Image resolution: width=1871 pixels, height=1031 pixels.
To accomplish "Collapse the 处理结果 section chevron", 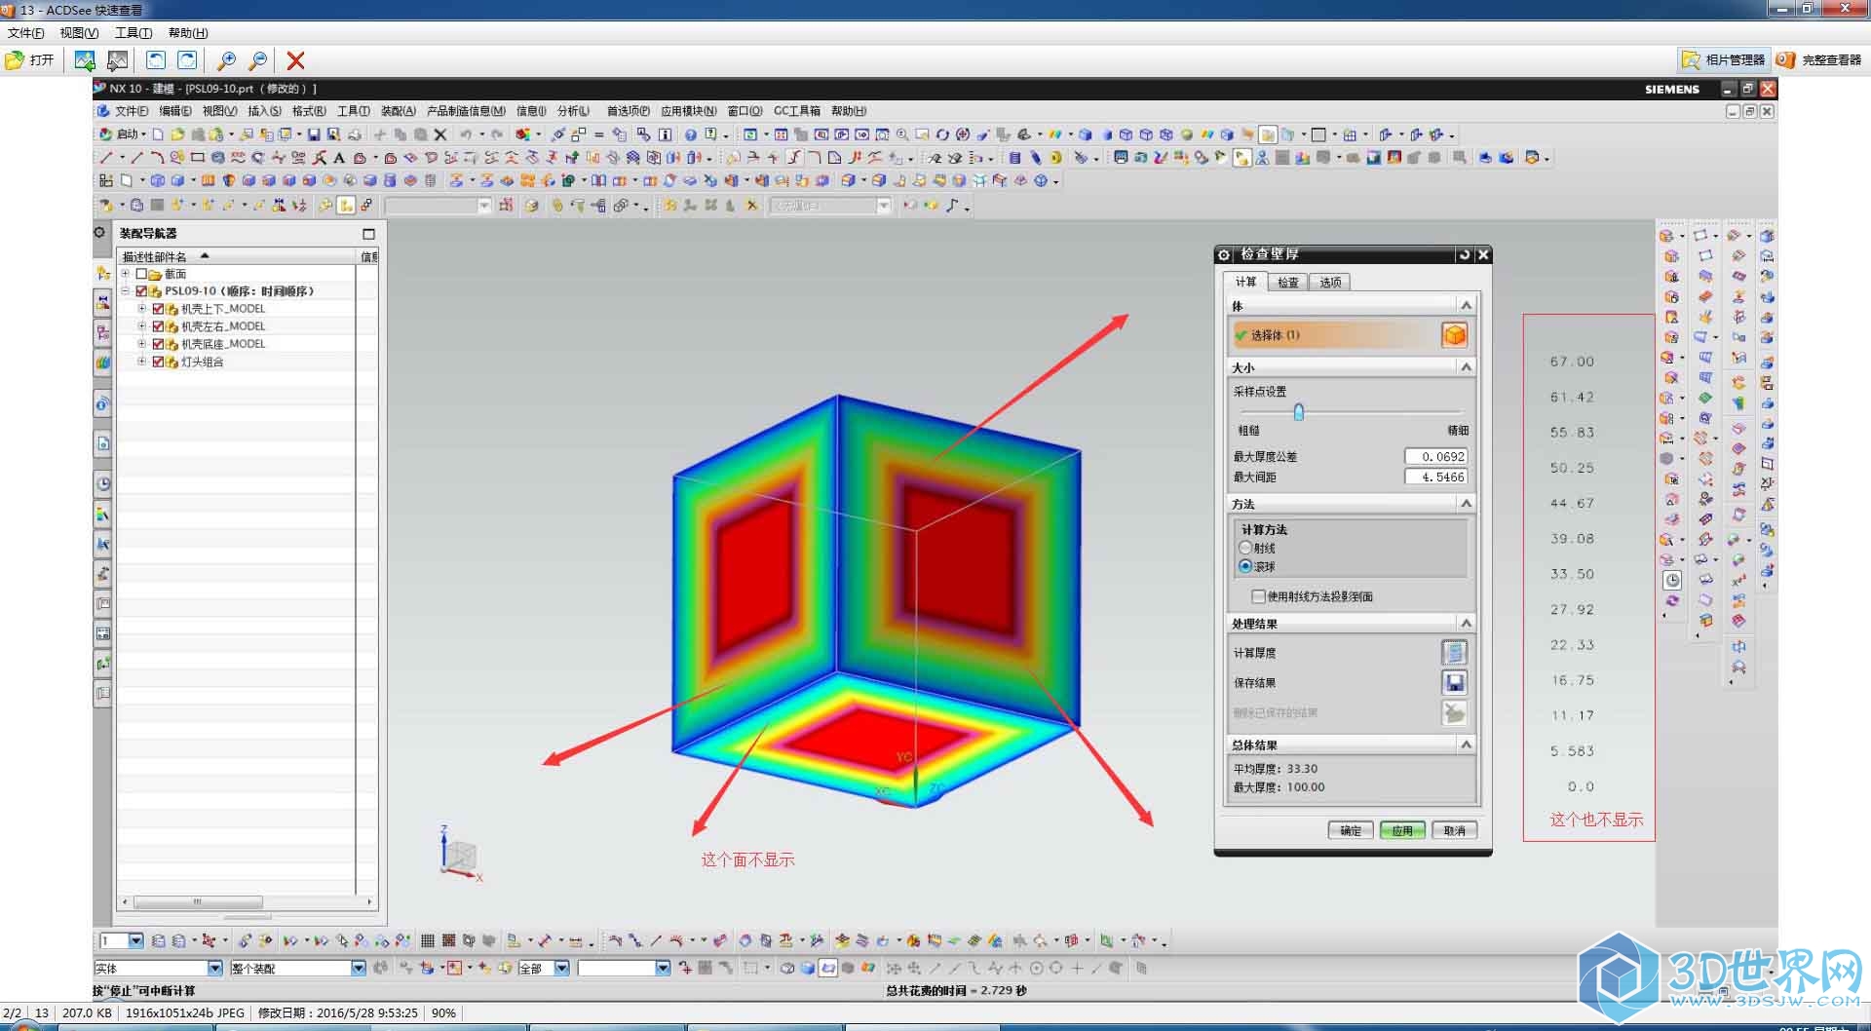I will pyautogui.click(x=1466, y=623).
